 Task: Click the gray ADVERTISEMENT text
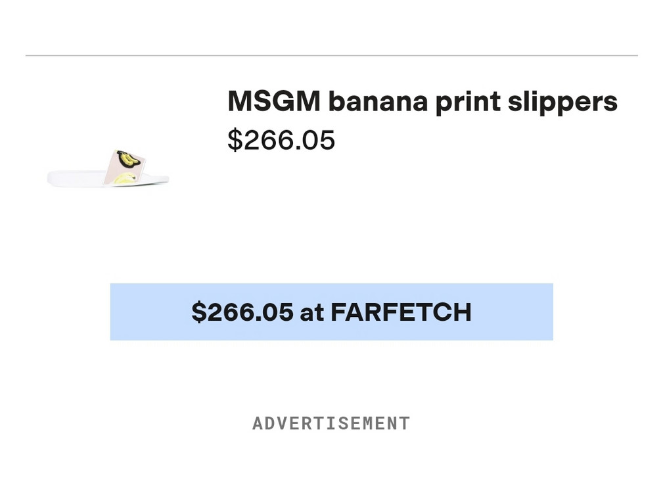click(331, 423)
